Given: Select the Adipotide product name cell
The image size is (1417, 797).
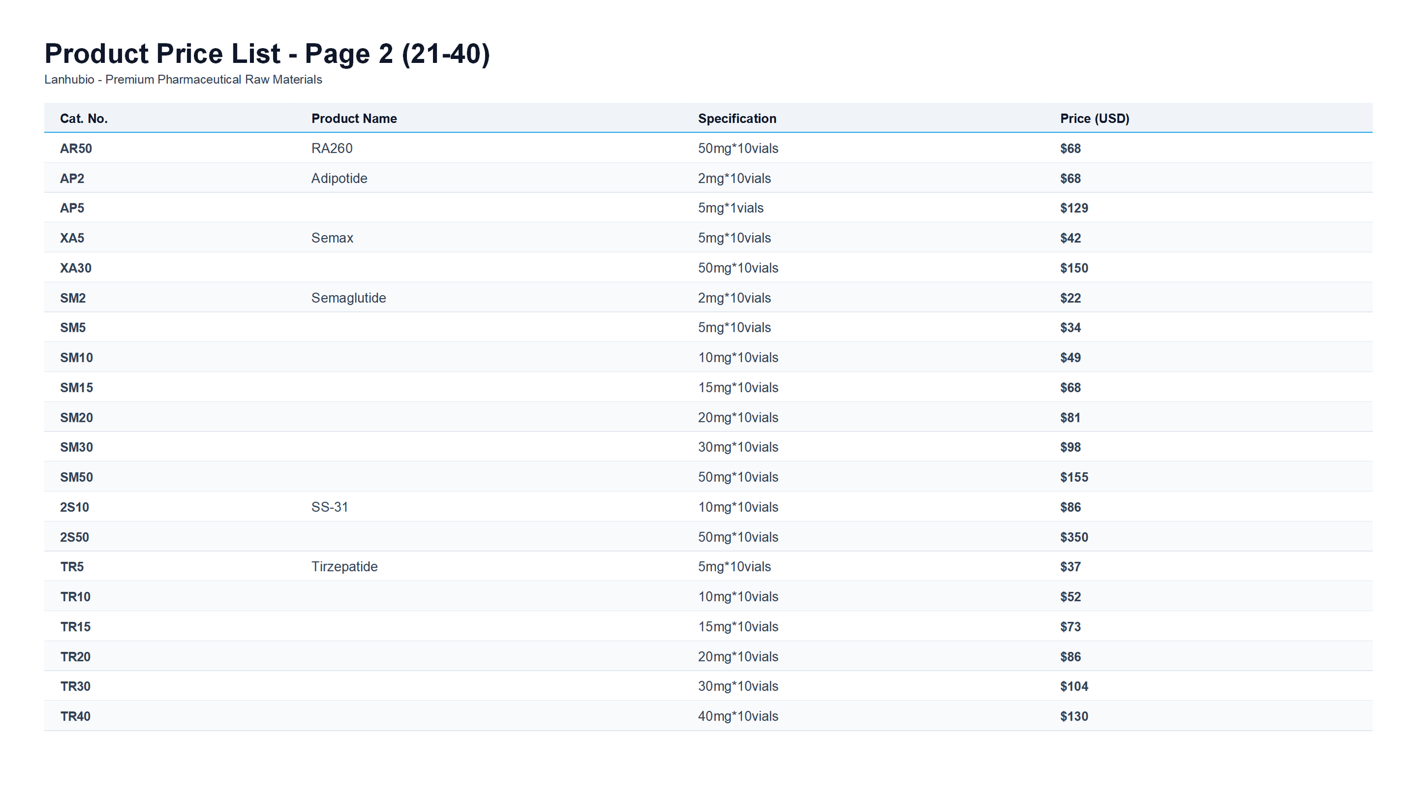Looking at the screenshot, I should [339, 179].
